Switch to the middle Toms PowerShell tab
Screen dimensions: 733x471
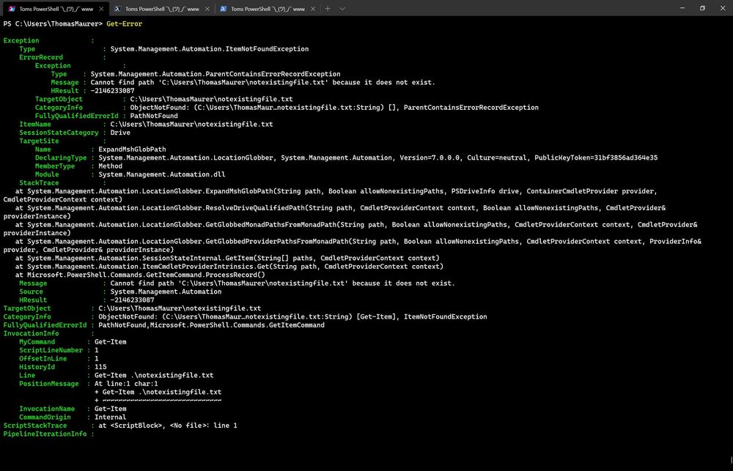point(162,9)
